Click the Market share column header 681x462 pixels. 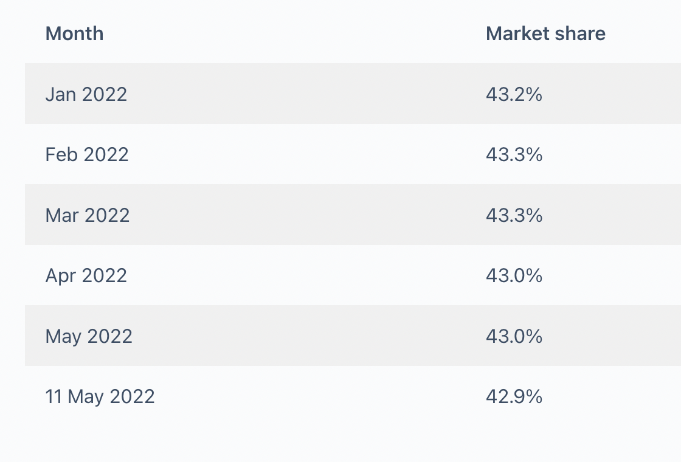(x=545, y=33)
